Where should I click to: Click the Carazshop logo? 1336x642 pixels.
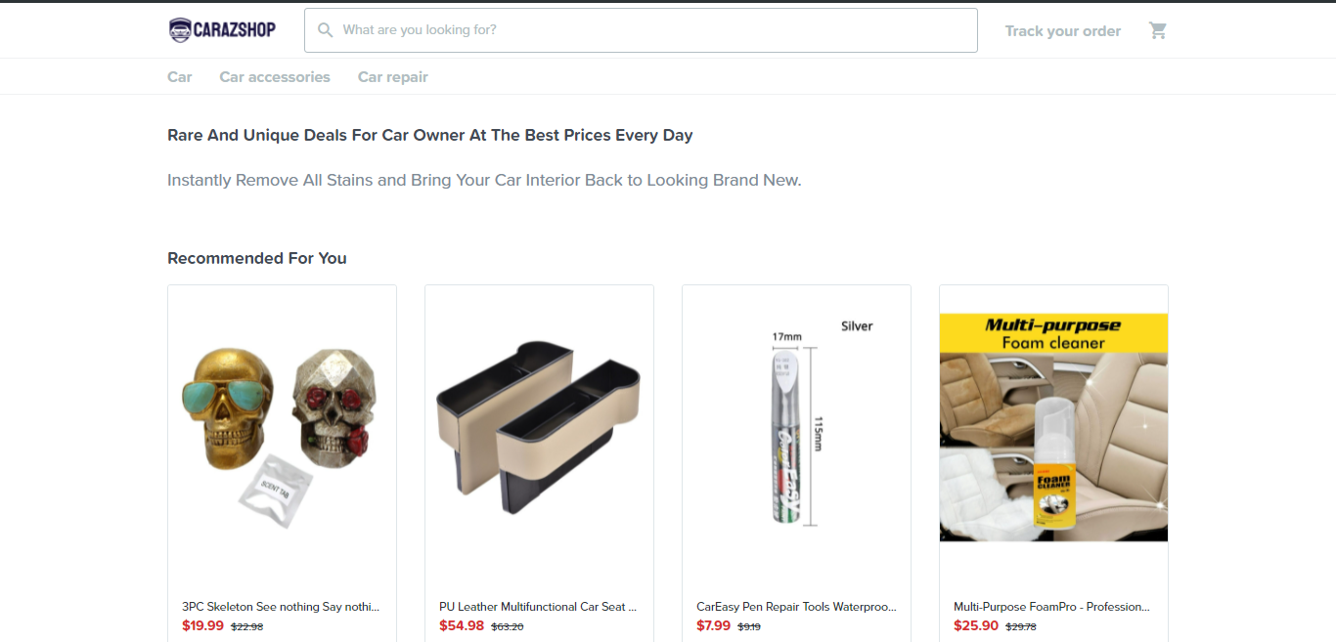[222, 30]
